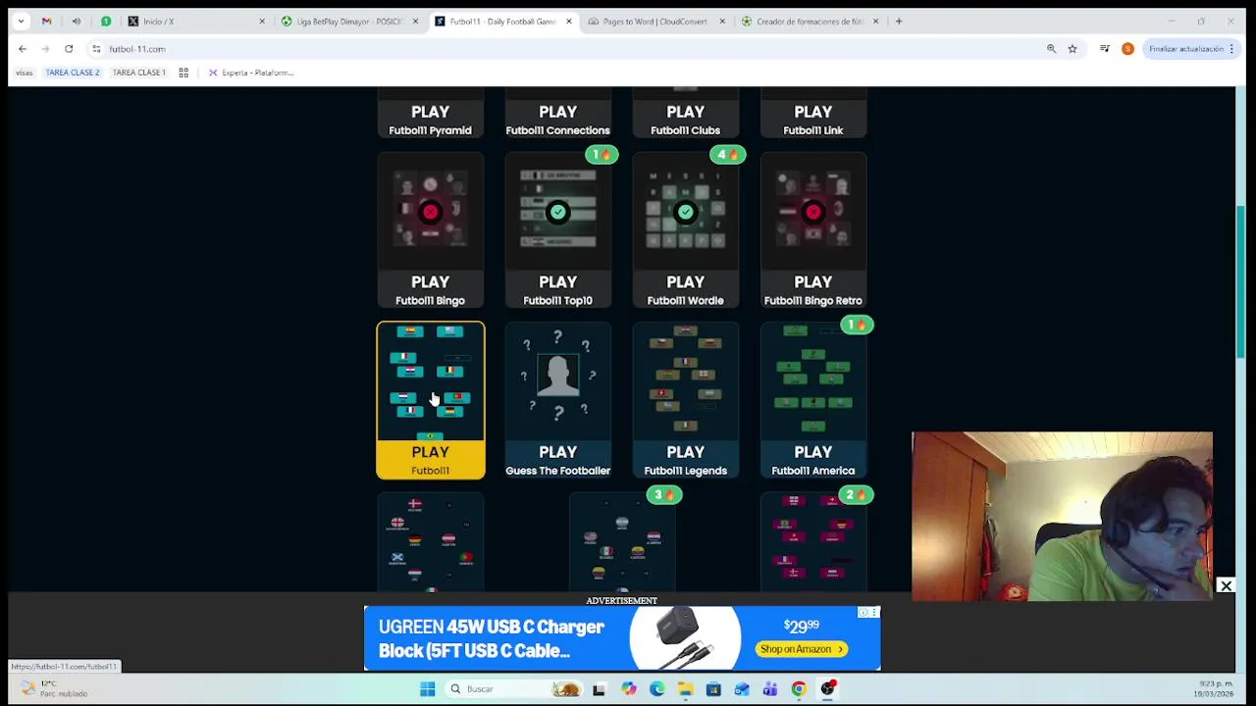The height and width of the screenshot is (706, 1256).
Task: Open File Explorer from the taskbar
Action: 685,689
